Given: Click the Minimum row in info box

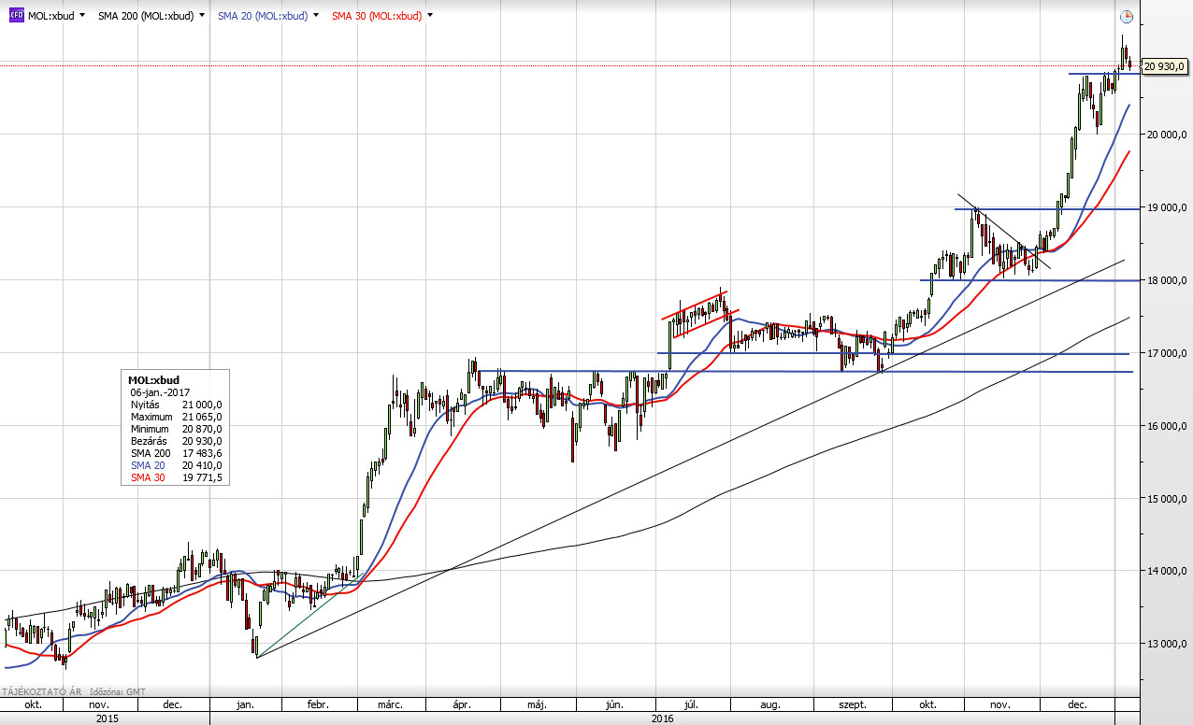Looking at the screenshot, I should pyautogui.click(x=176, y=429).
